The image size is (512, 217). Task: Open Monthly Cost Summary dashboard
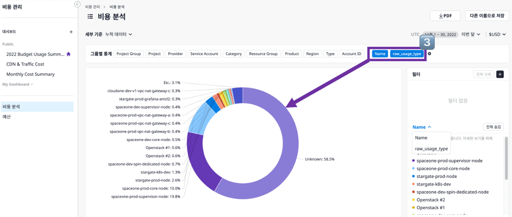click(x=30, y=74)
